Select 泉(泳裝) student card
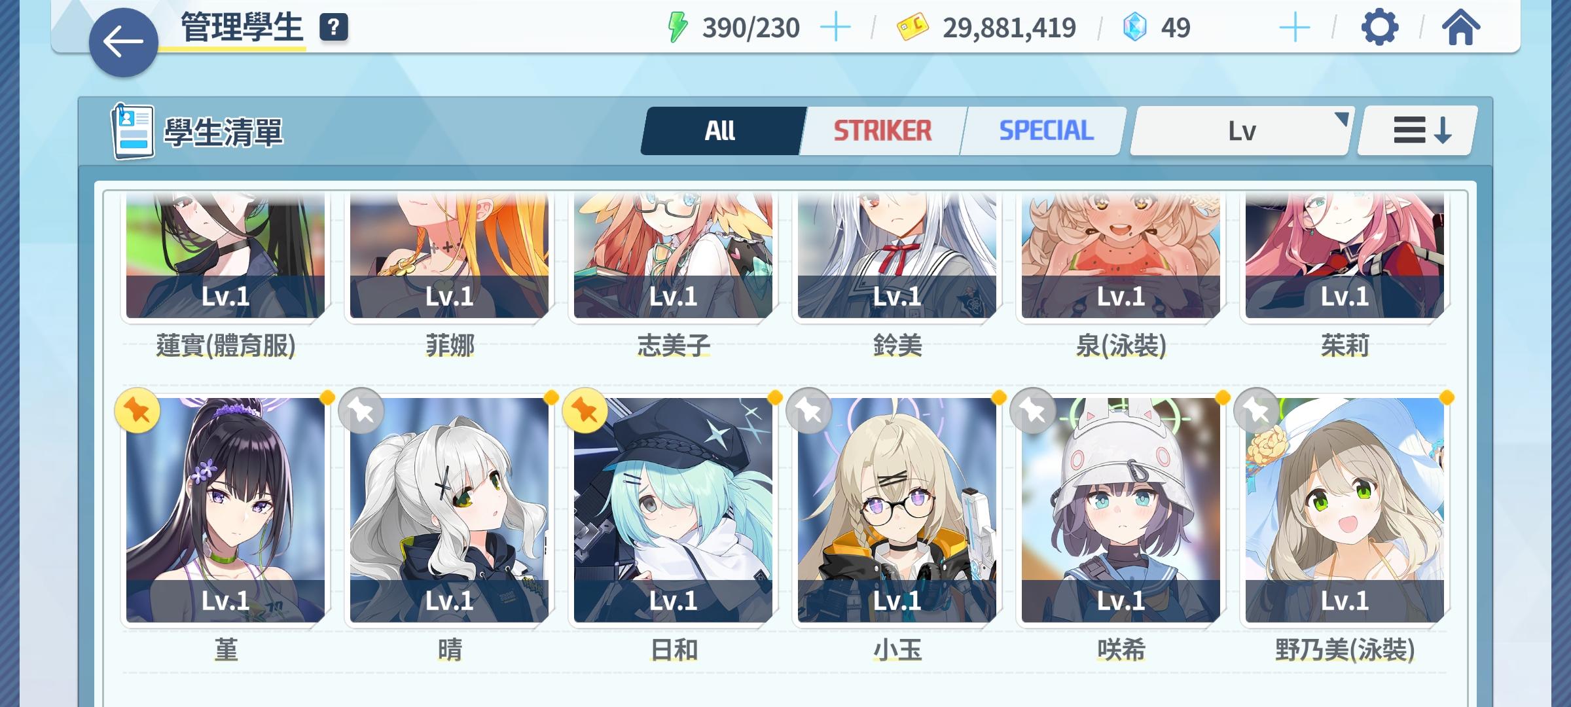 tap(1121, 255)
